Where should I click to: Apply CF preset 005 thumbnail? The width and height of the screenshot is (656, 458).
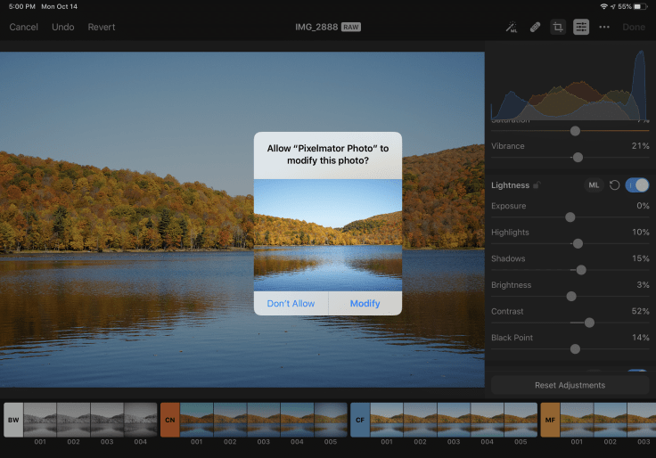[521, 420]
